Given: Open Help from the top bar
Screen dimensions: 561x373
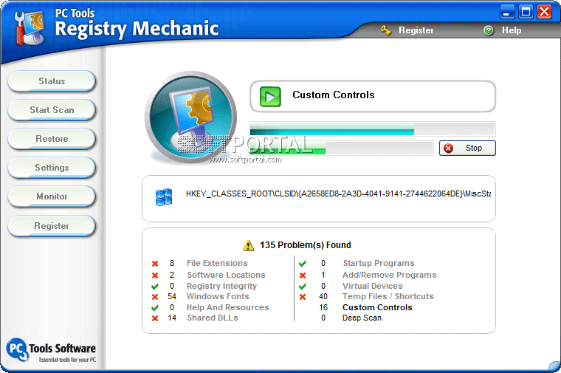Looking at the screenshot, I should pyautogui.click(x=512, y=30).
